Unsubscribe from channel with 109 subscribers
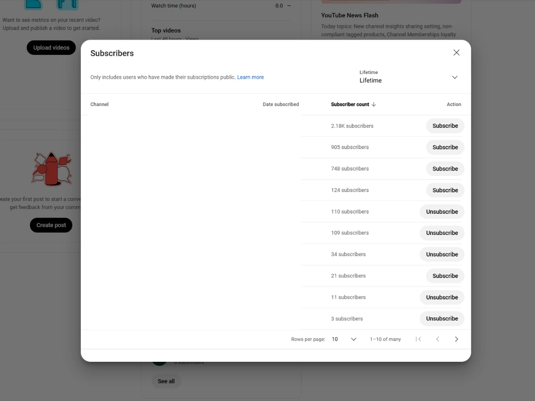 click(x=442, y=233)
